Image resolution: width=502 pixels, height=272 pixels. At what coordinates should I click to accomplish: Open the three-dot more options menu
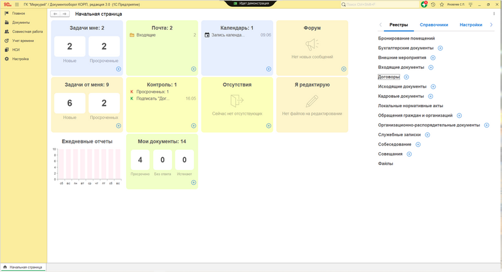(493, 14)
